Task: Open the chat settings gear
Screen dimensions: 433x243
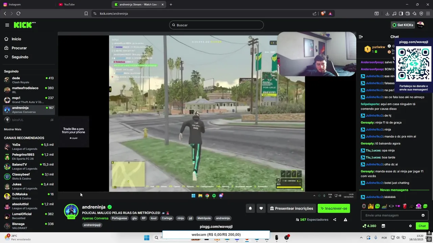Action: [x=410, y=226]
